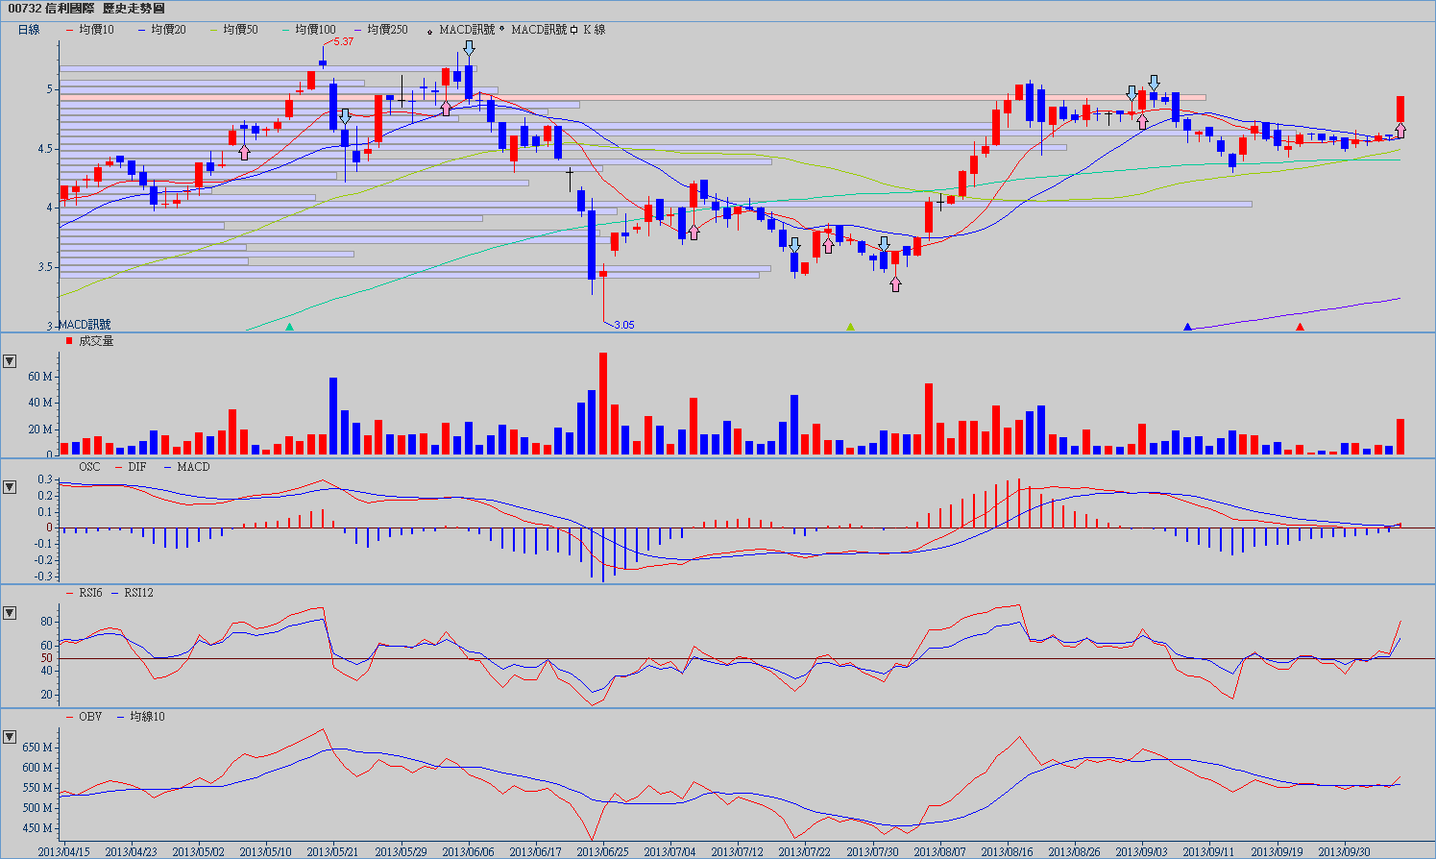
Task: Open the volume (成交量) panel dropdown arrow
Action: point(10,361)
